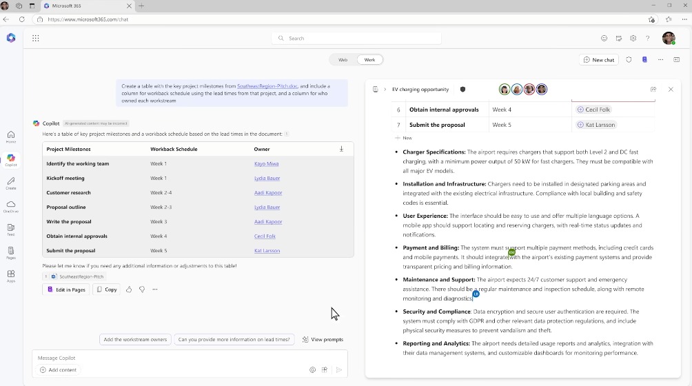Open more options ellipsis under the Copilot response
Viewport: 692px width, 386px height.
pos(155,289)
